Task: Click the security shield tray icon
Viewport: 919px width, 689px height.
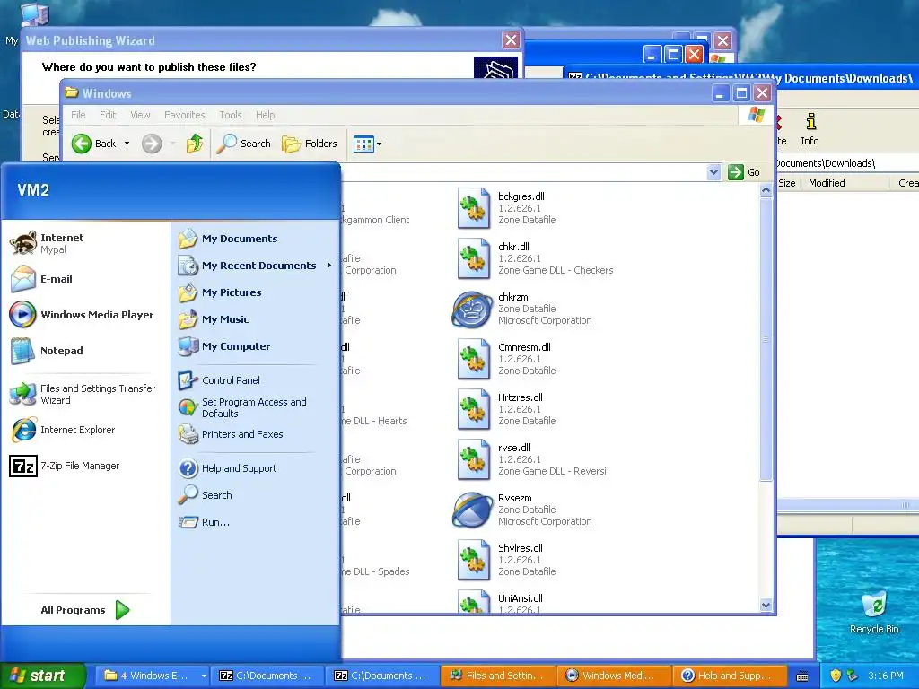Action: pos(836,676)
